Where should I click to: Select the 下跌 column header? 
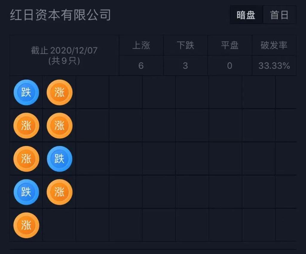click(x=185, y=45)
